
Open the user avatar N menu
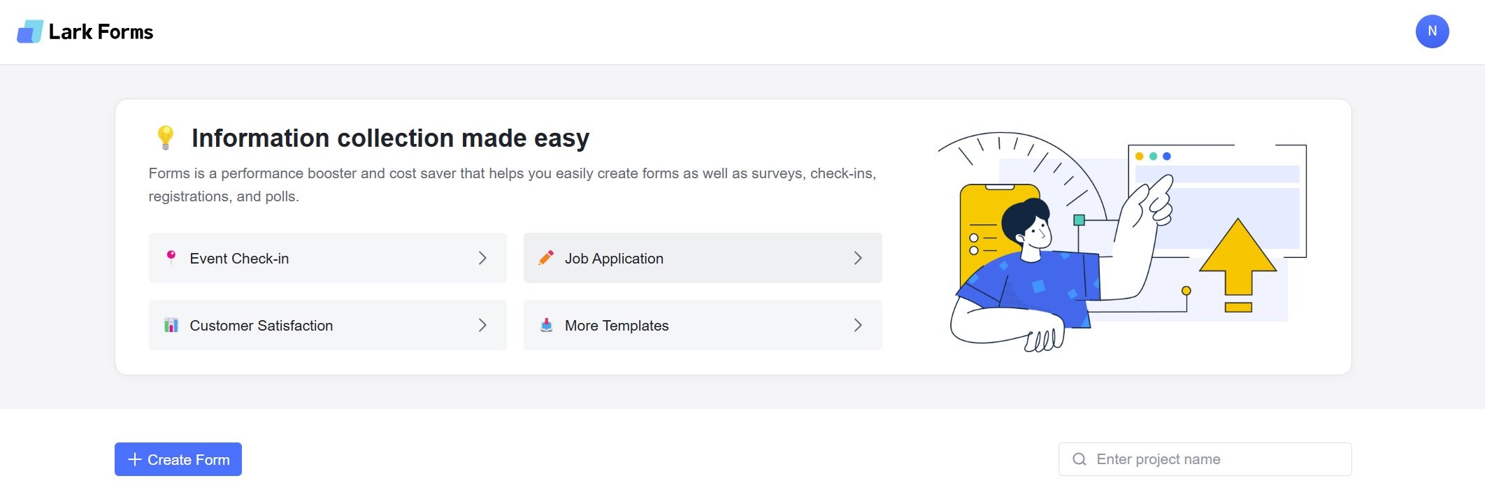(x=1432, y=31)
